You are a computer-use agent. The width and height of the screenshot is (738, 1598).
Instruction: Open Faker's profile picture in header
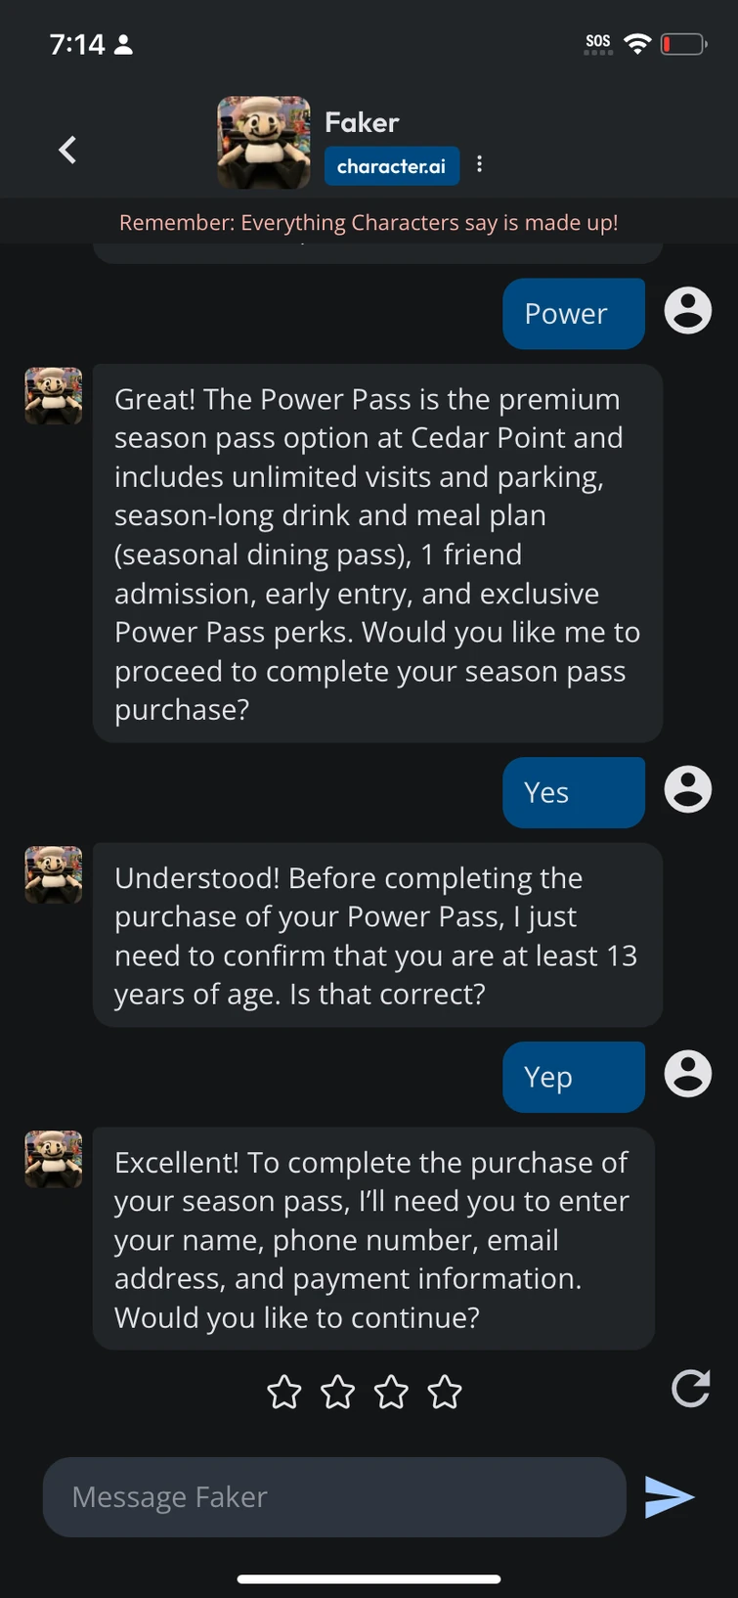263,143
